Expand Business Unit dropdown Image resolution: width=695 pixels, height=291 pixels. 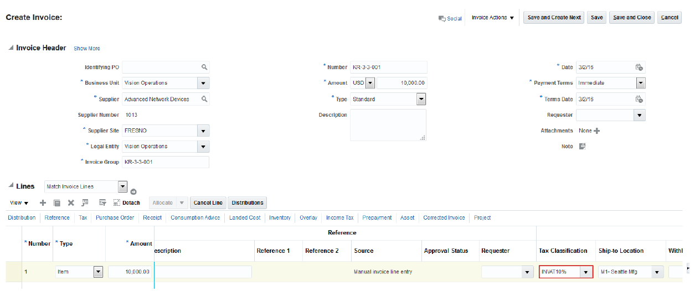[x=204, y=83]
